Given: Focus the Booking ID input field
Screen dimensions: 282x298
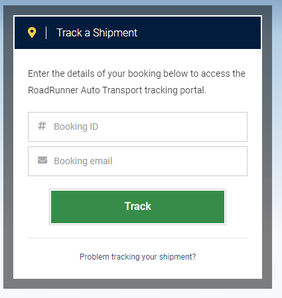Looking at the screenshot, I should [x=137, y=126].
